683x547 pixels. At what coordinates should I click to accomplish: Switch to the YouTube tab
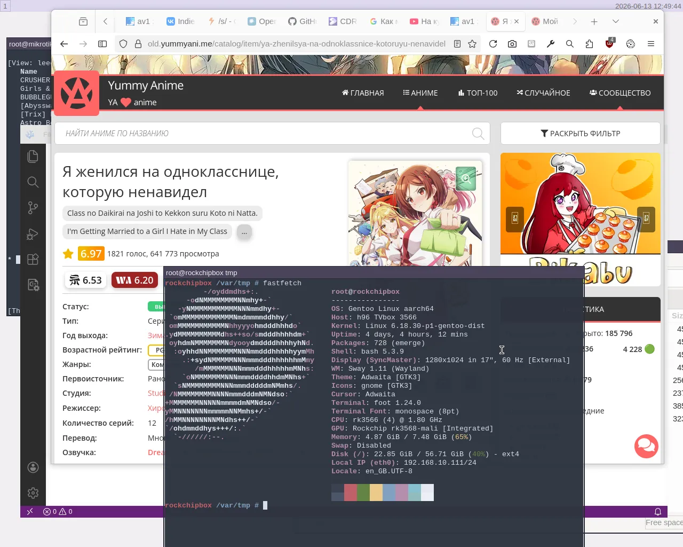pos(424,21)
